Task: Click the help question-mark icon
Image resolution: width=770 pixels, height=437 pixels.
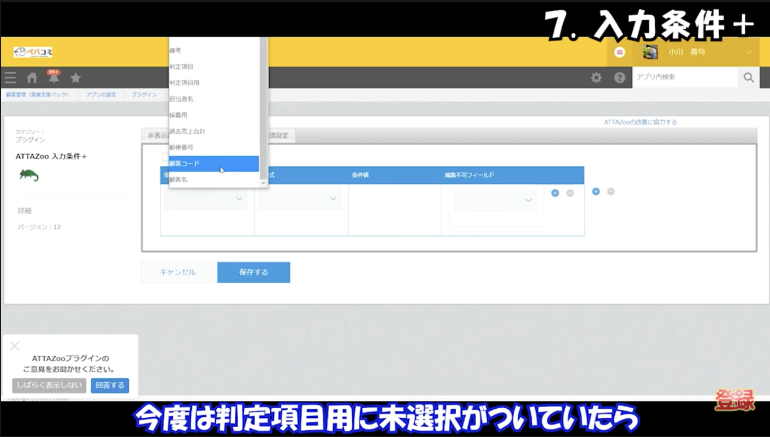Action: point(619,77)
